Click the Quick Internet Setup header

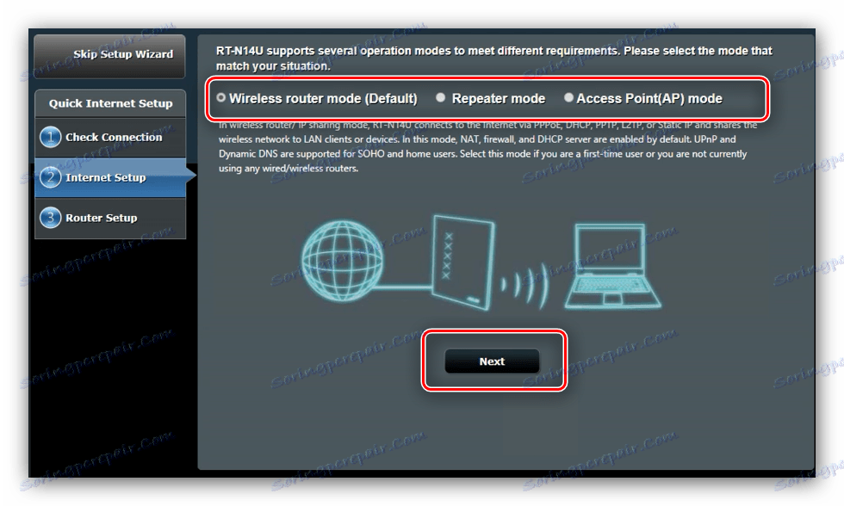pyautogui.click(x=110, y=103)
